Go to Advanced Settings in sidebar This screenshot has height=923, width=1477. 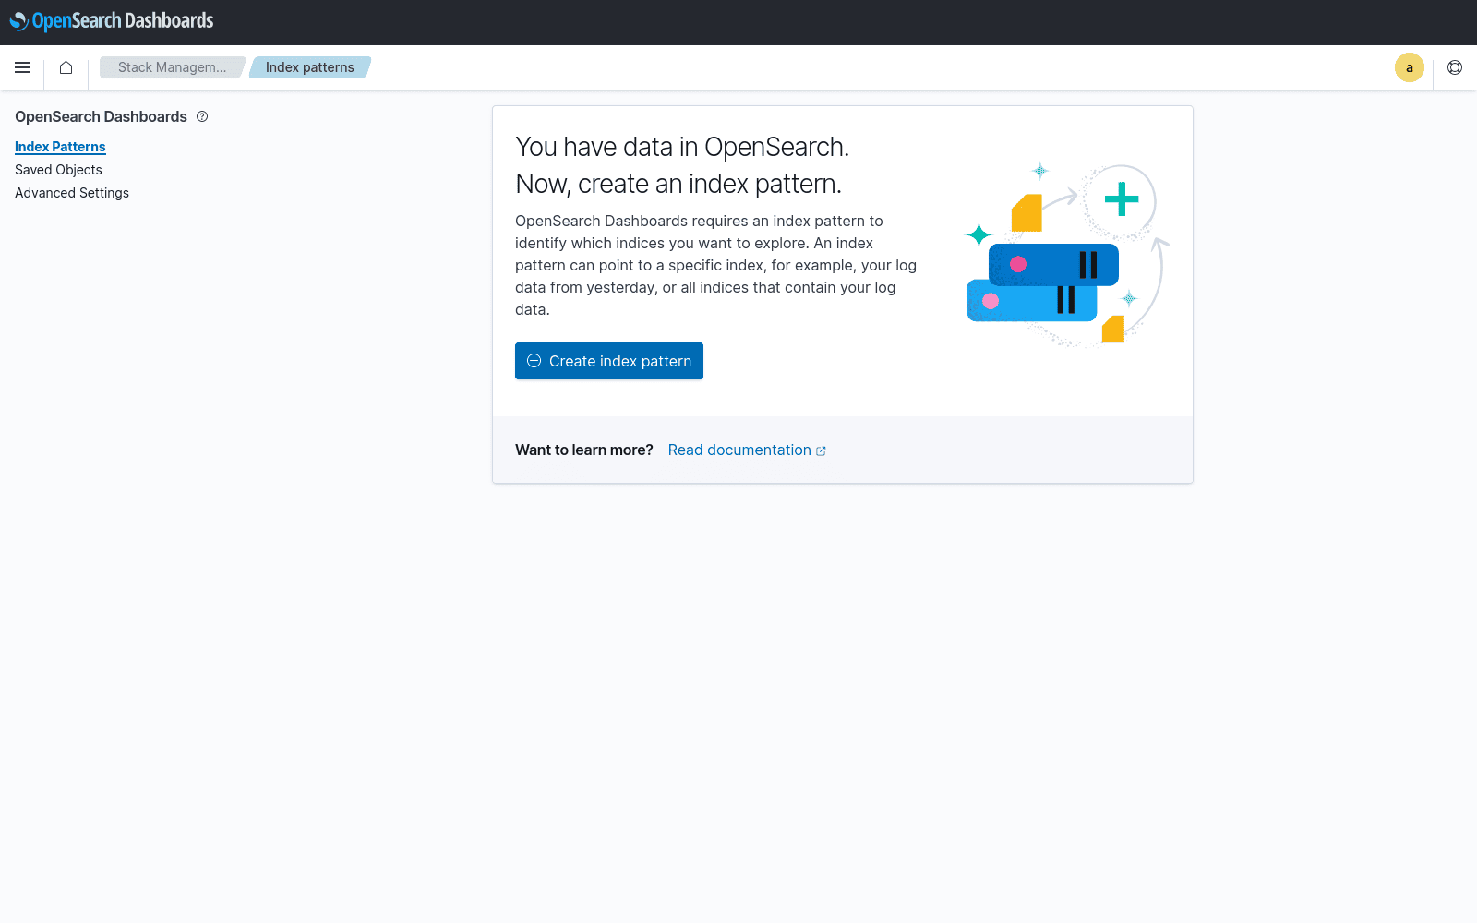tap(72, 193)
